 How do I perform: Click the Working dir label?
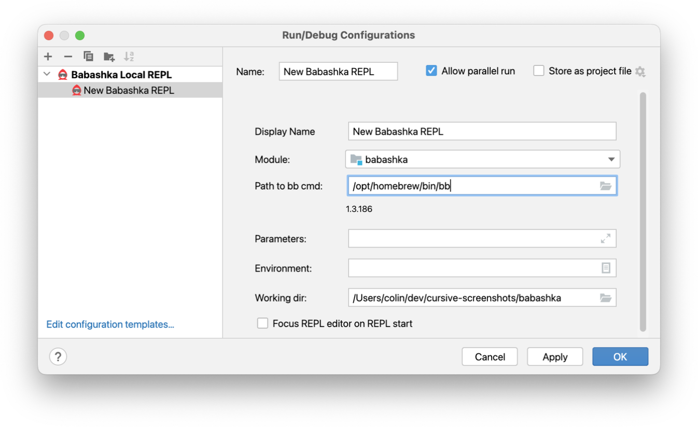click(281, 298)
